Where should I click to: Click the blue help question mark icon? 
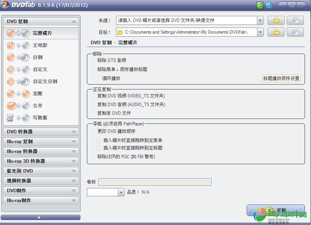[x=269, y=5]
